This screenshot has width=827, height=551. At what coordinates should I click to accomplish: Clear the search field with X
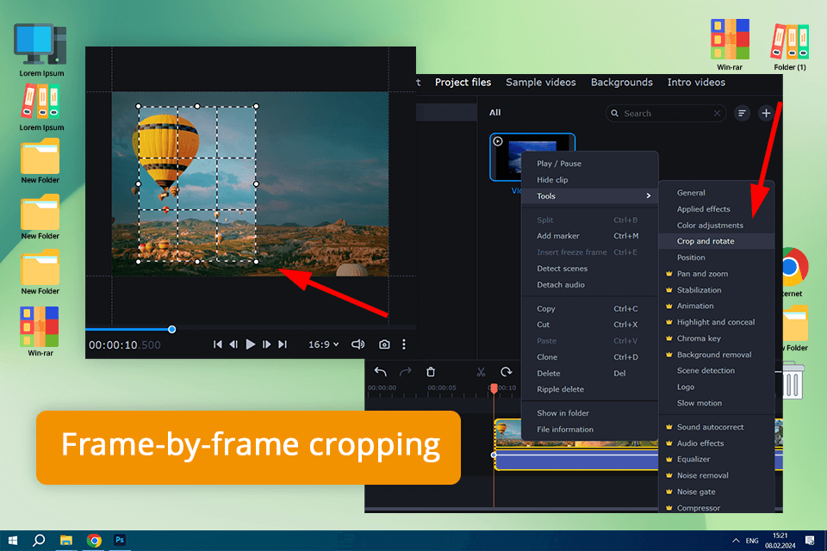coord(717,114)
